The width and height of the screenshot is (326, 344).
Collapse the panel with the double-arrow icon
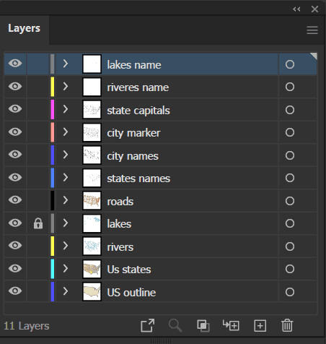(296, 9)
